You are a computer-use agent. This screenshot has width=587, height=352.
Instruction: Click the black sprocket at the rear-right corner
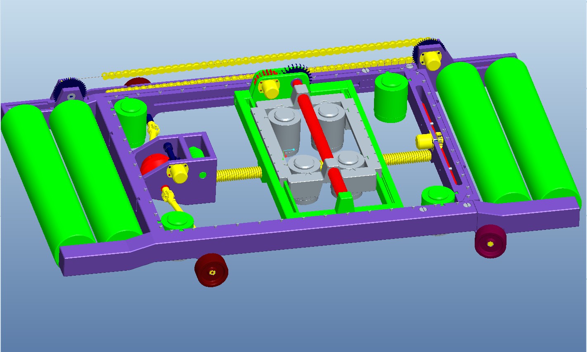click(x=427, y=48)
